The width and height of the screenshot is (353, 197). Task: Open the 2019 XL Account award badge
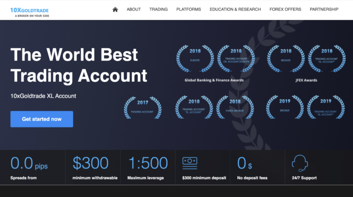(326, 107)
